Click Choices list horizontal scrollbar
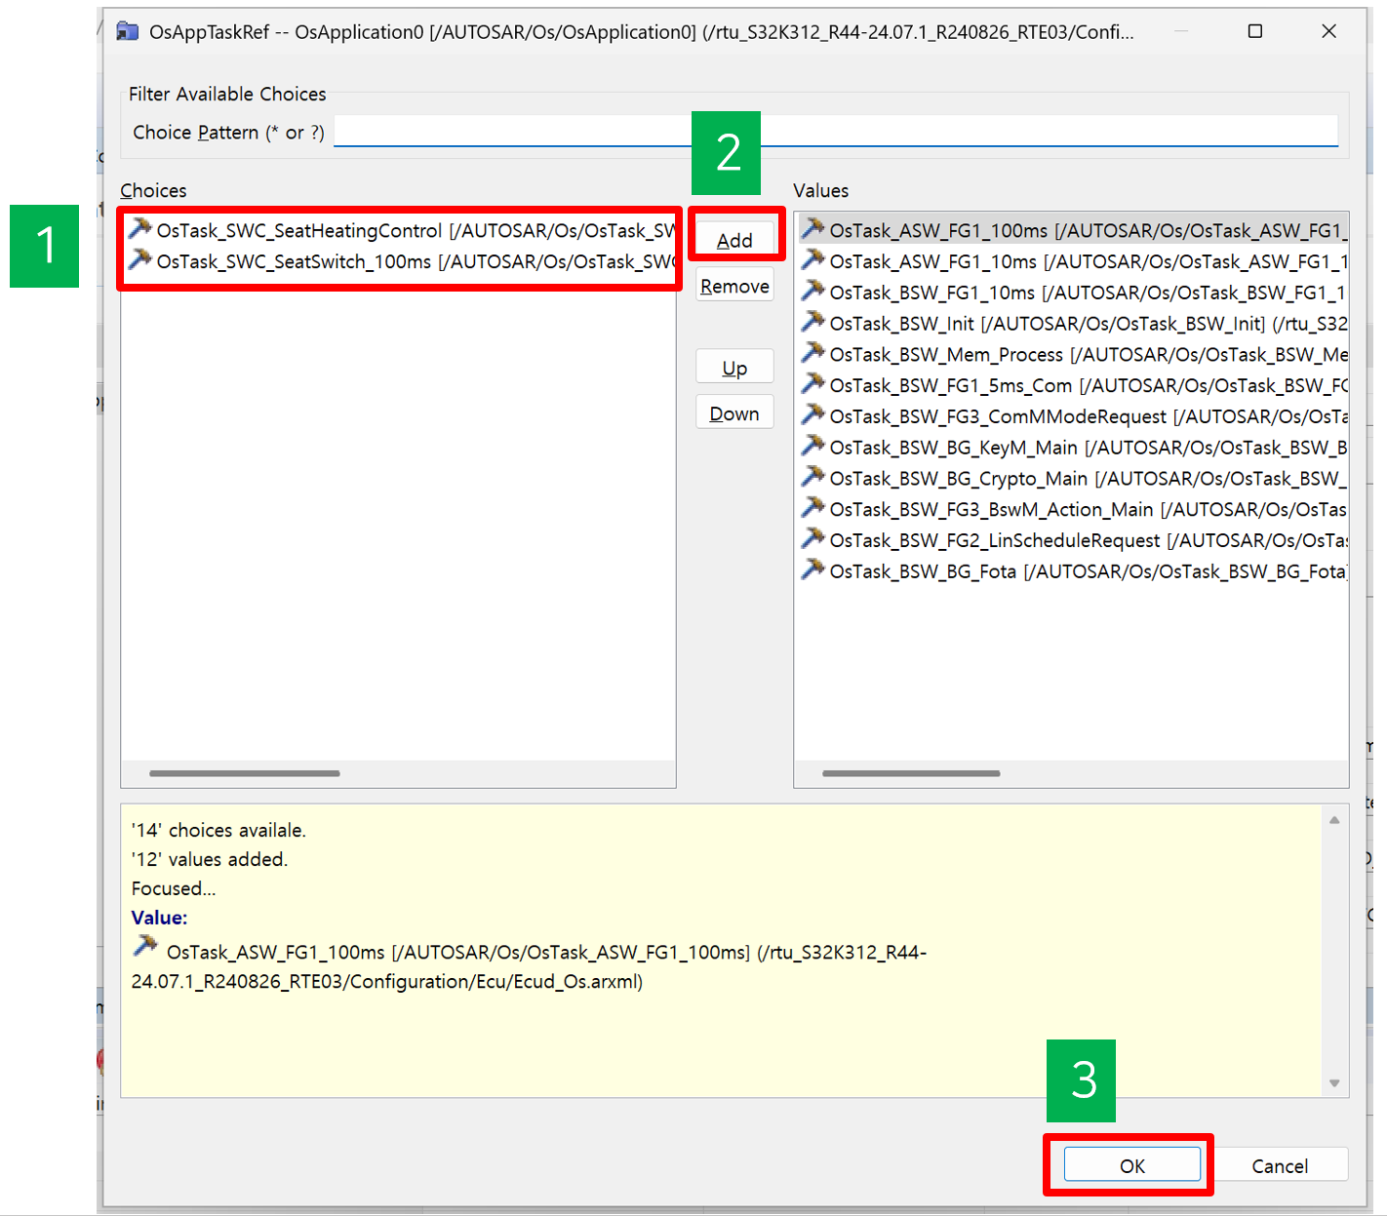This screenshot has width=1387, height=1216. [245, 773]
